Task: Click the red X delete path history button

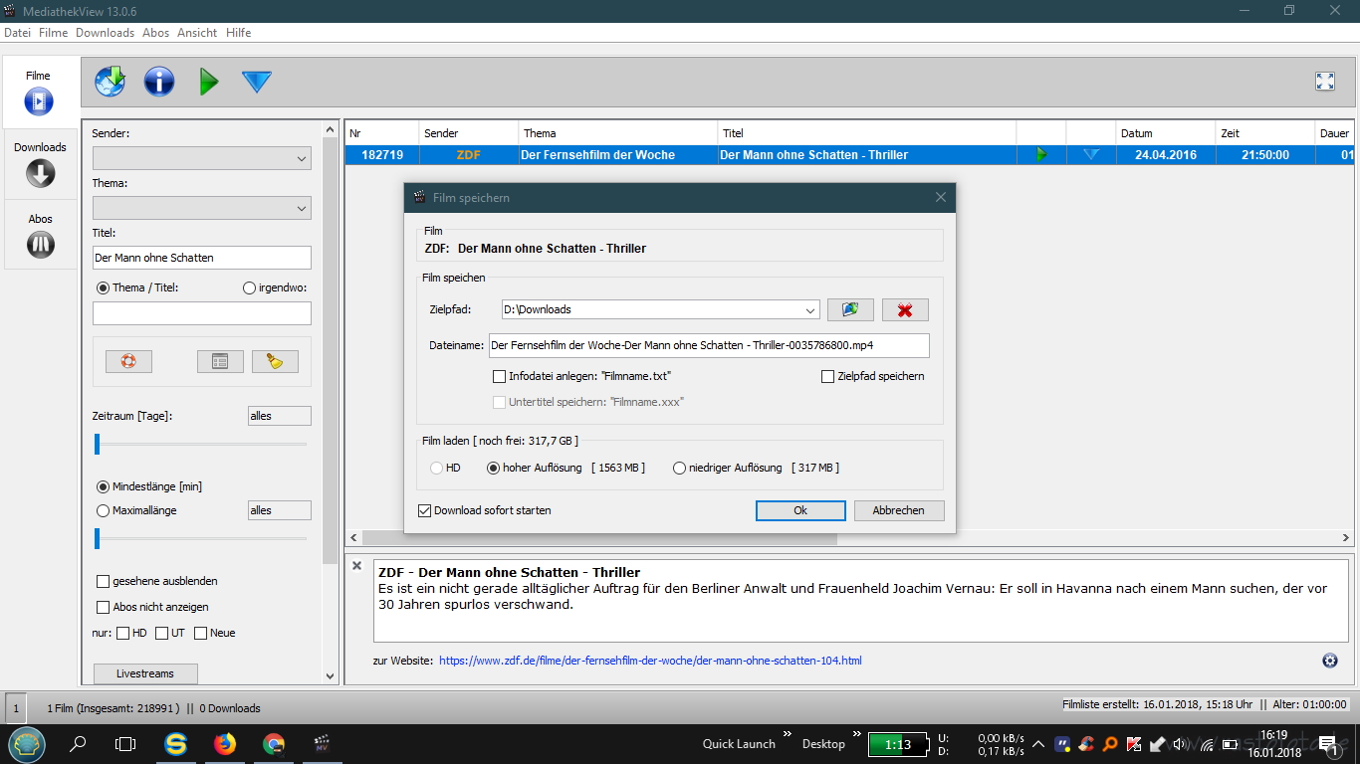Action: pos(904,310)
